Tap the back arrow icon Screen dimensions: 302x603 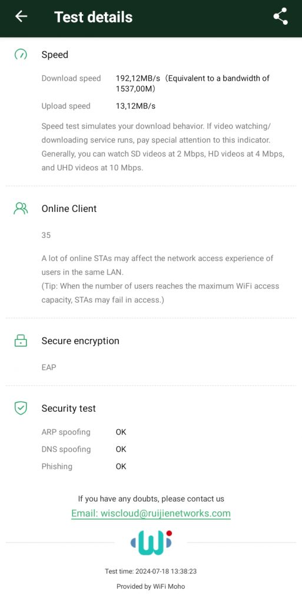tap(21, 16)
